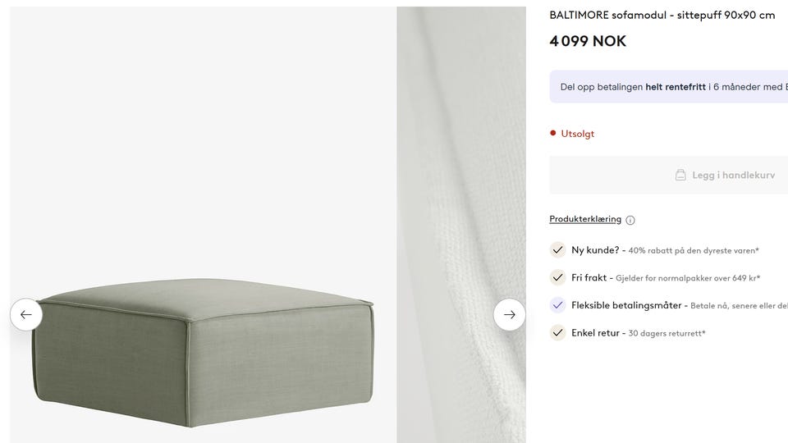788x443 pixels.
Task: Open the 30 dagers returrett details
Action: coord(667,333)
